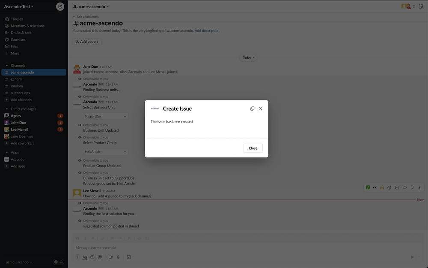Viewport: 428px width, 268px height.
Task: Toggle italic formatting in composer
Action: coord(85,238)
